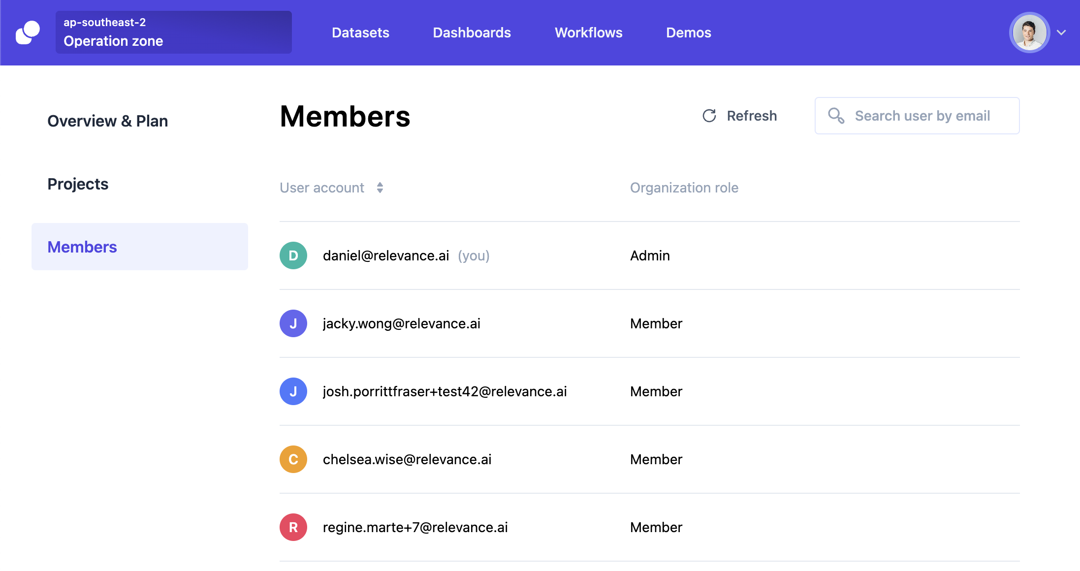Go to Dashboards in top navigation

472,32
